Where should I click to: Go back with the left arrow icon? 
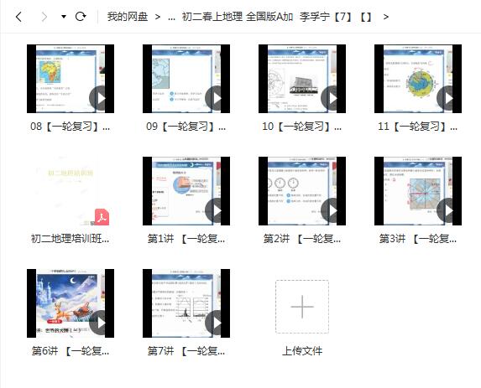[18, 17]
